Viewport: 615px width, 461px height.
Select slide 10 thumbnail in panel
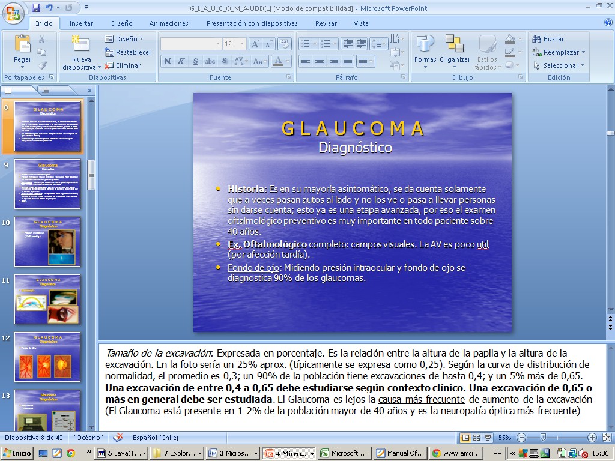click(47, 241)
